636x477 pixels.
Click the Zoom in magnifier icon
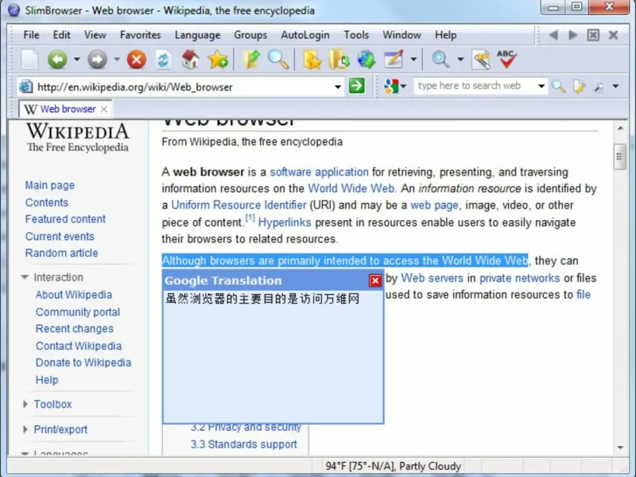click(x=440, y=60)
